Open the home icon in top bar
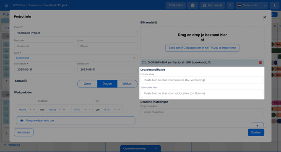This screenshot has width=281, height=152. coord(6,5)
